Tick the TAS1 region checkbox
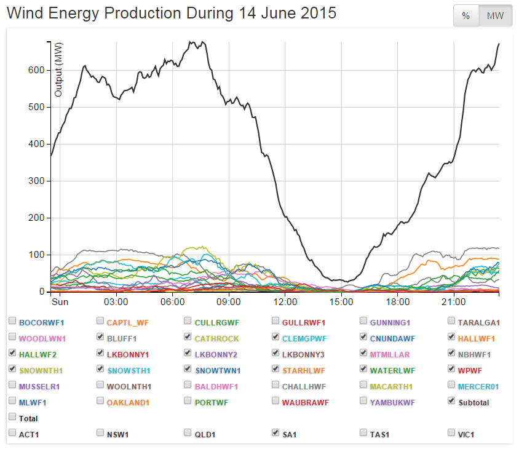This screenshot has height=449, width=519. 364,433
